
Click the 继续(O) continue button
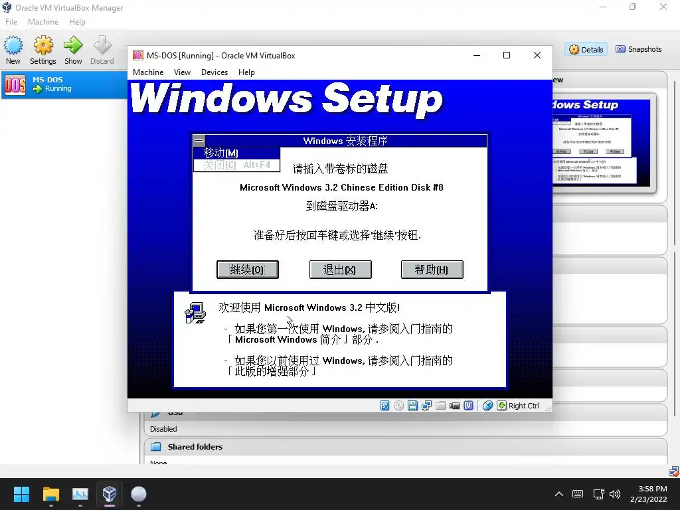(248, 270)
